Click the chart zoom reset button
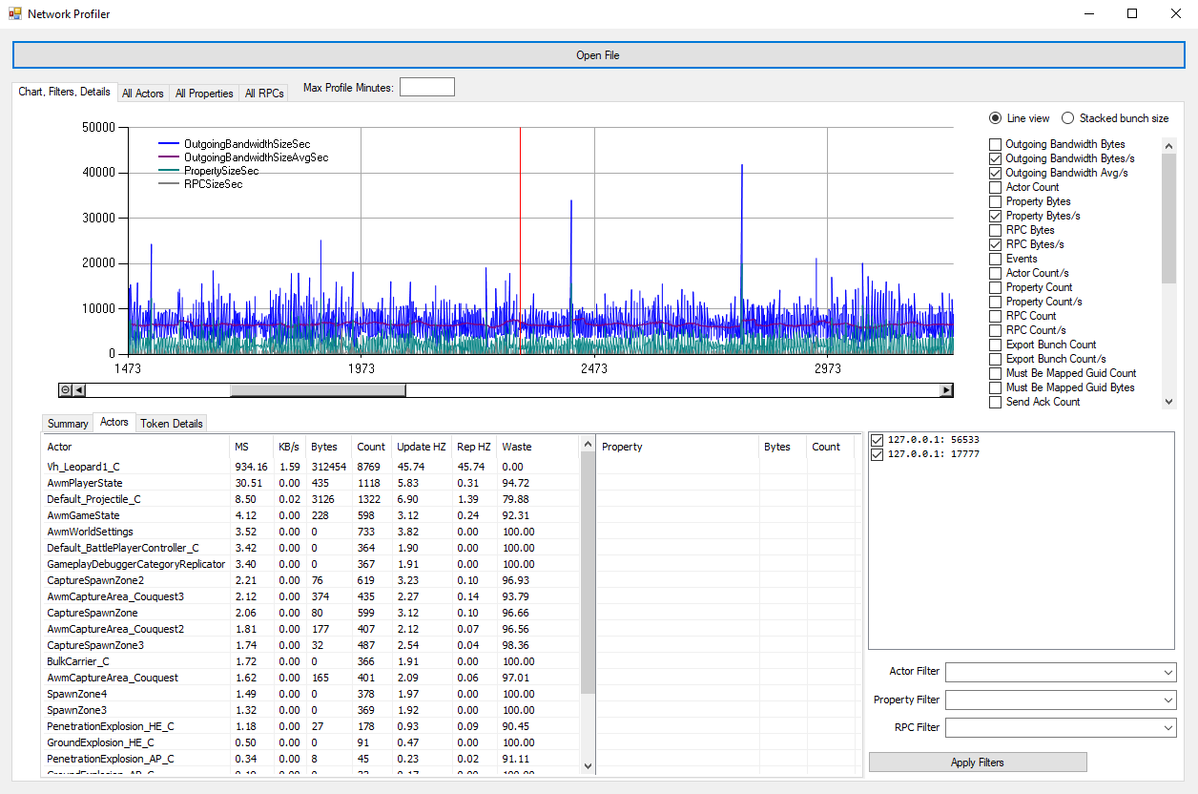This screenshot has height=794, width=1198. pyautogui.click(x=65, y=389)
